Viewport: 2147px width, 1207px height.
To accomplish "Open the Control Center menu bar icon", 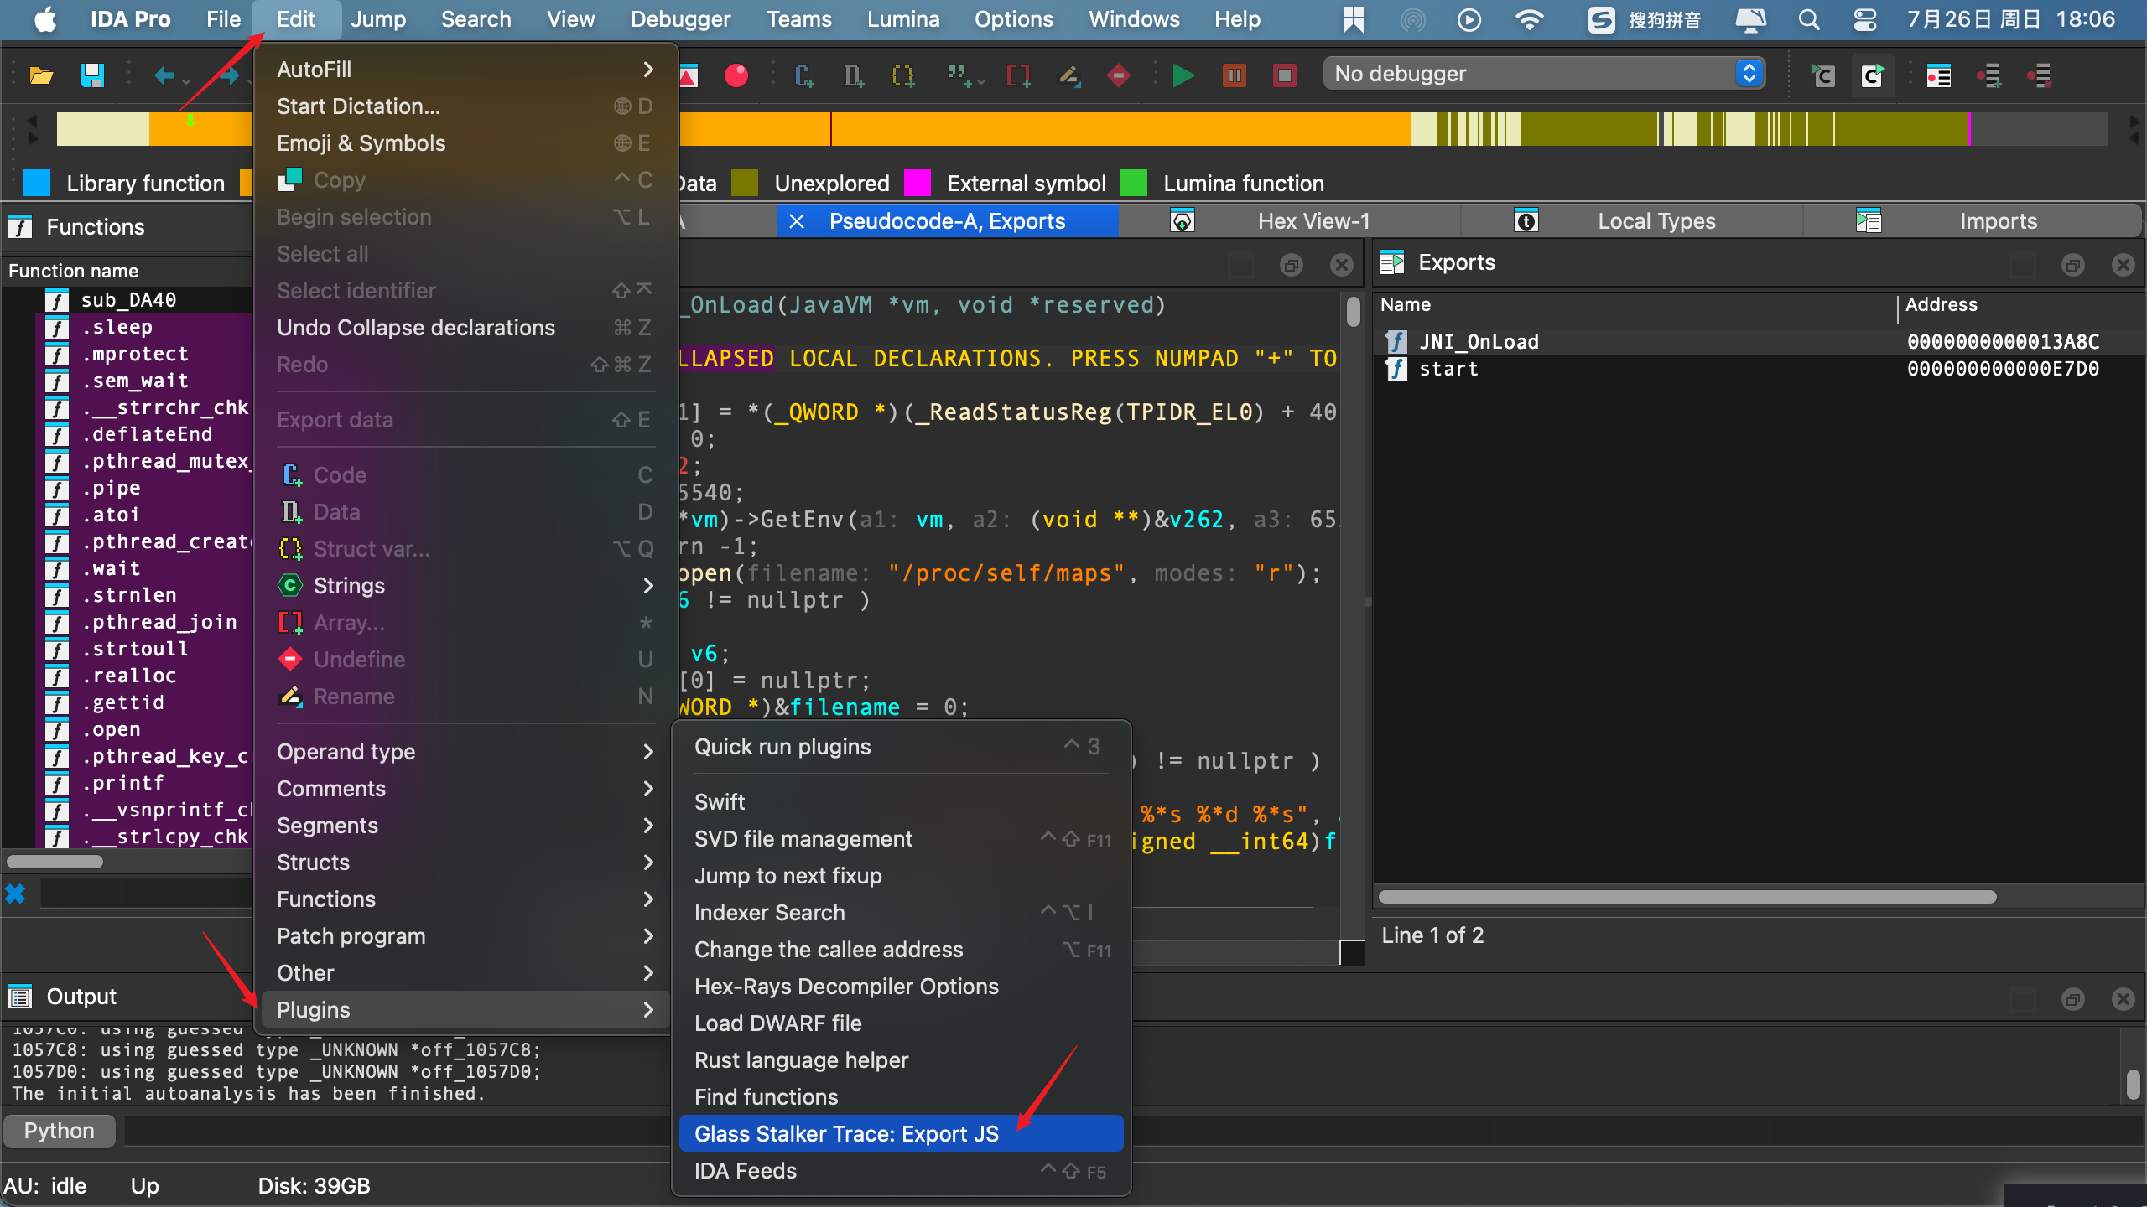I will point(1865,19).
